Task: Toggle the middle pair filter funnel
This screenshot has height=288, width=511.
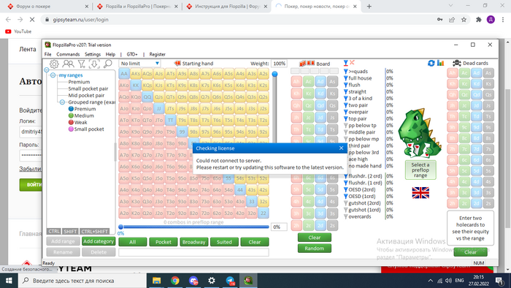Action: pos(346,132)
